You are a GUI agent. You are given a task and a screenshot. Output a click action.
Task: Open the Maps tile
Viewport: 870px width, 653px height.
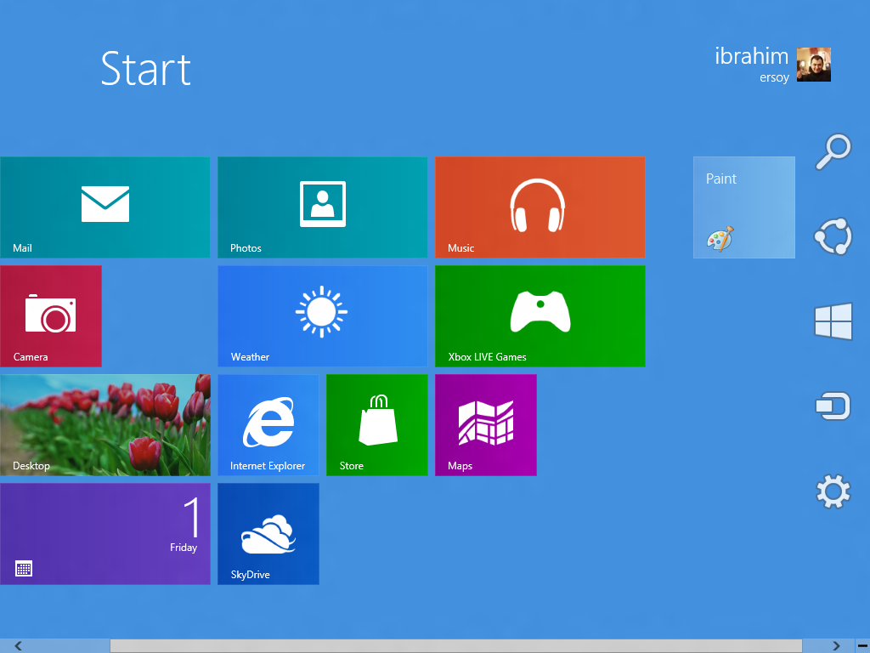[x=485, y=425]
